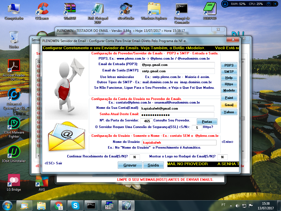Focus the Email de Saida SMTP field

(x=178, y=71)
